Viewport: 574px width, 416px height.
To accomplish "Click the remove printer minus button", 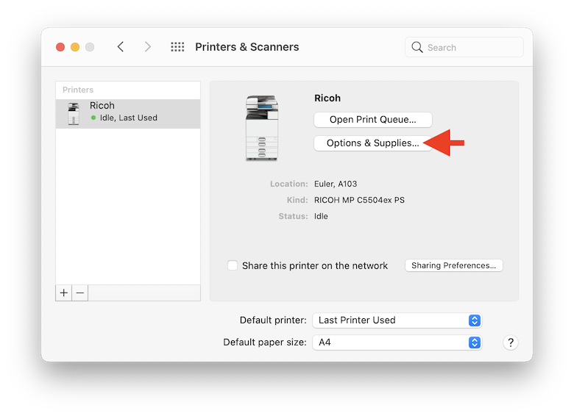I will [80, 293].
